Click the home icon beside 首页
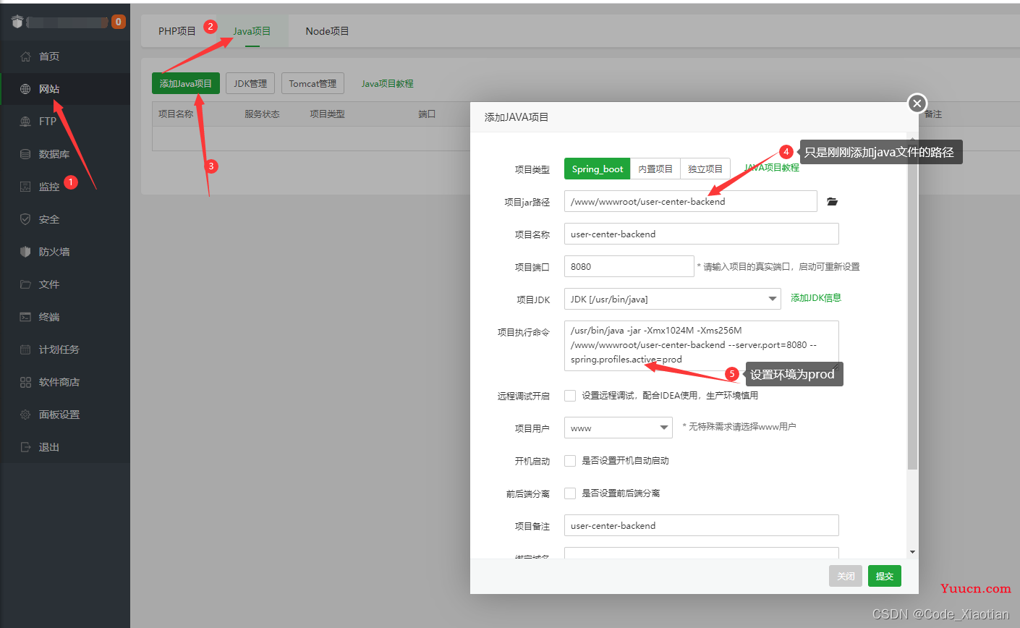The width and height of the screenshot is (1020, 628). pos(25,56)
